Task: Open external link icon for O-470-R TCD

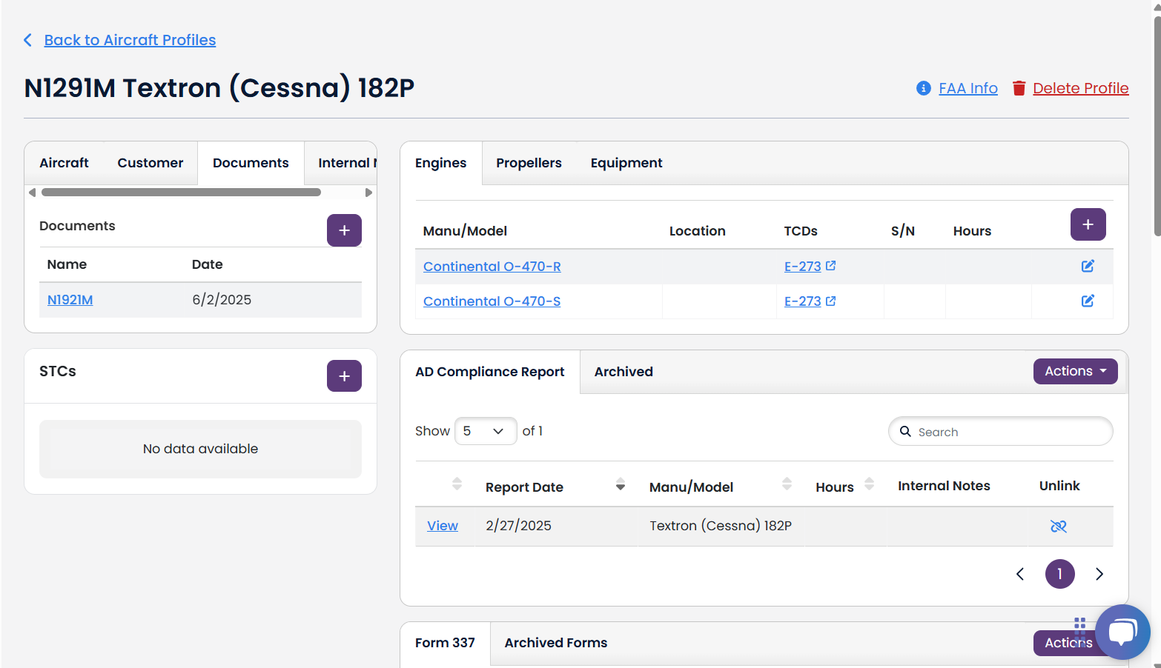Action: (831, 265)
